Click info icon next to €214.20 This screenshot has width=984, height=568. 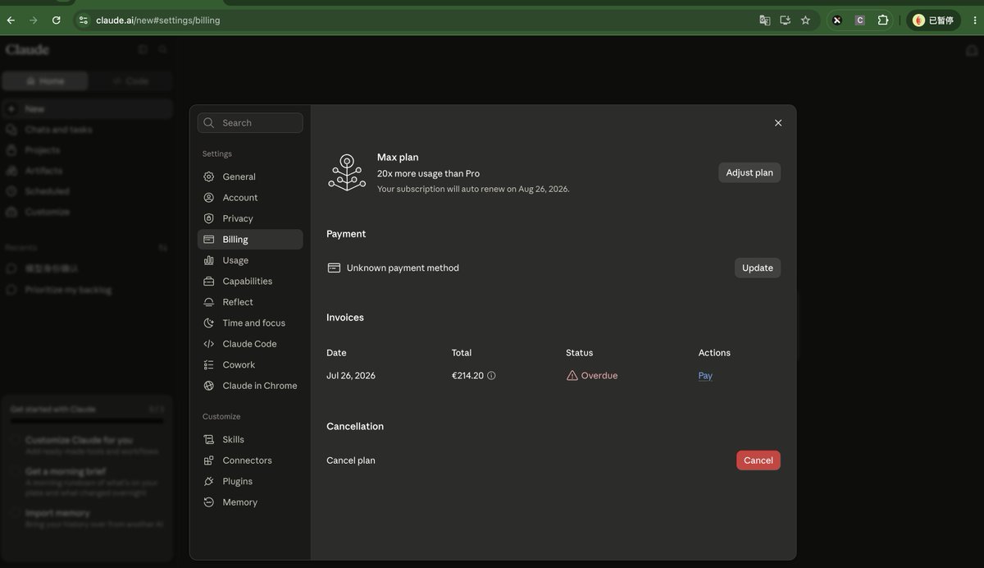click(x=491, y=376)
